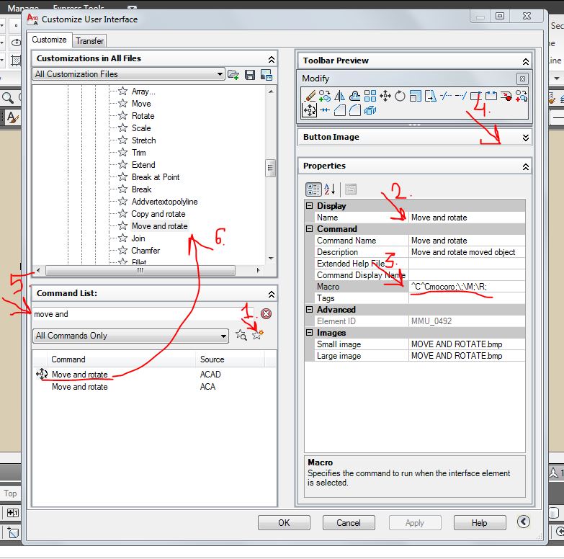This screenshot has width=564, height=559.
Task: Click the Array grid icon in toolbar preview
Action: pyautogui.click(x=370, y=96)
